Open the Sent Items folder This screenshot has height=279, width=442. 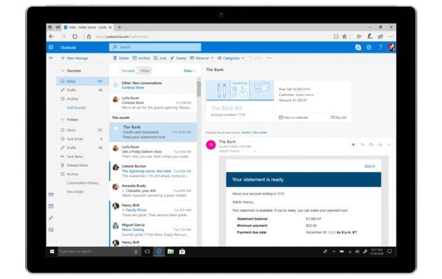click(75, 156)
